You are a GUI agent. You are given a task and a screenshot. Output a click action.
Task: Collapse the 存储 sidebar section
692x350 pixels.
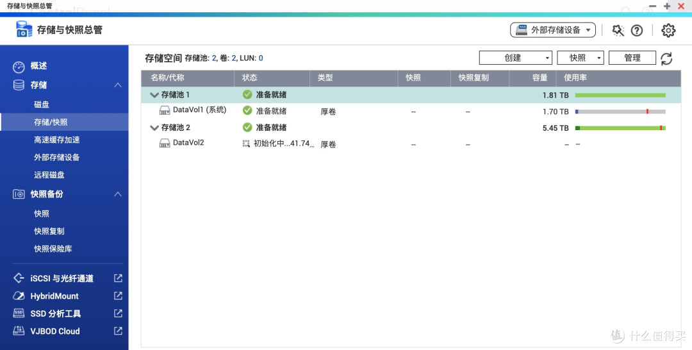point(117,85)
